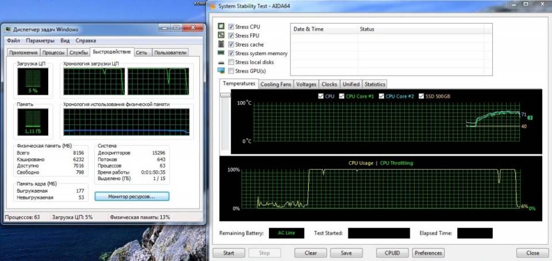Enable the Stress local disks checkbox

point(231,62)
